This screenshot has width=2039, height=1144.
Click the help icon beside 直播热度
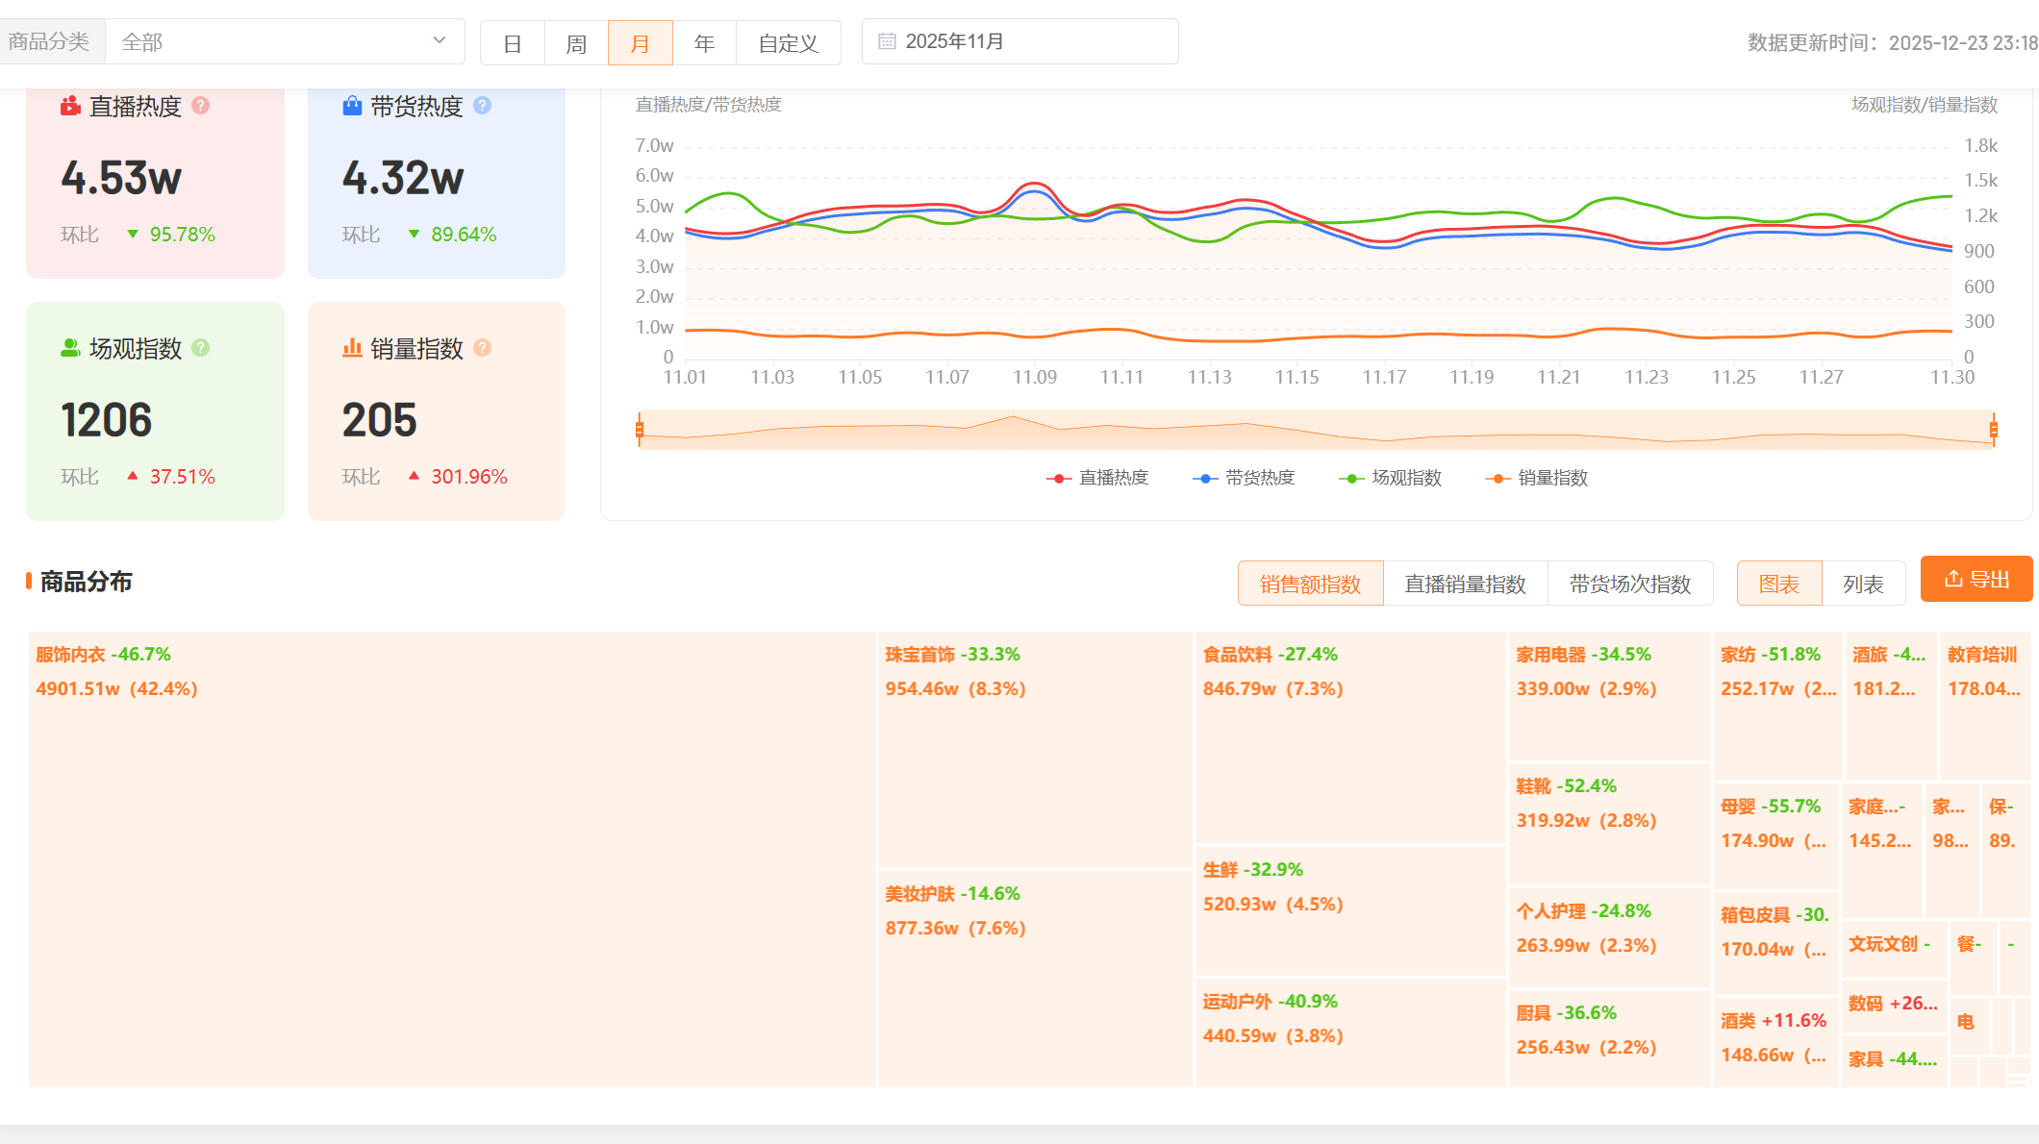tap(200, 106)
